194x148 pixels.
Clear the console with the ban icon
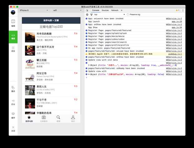pos(87,15)
